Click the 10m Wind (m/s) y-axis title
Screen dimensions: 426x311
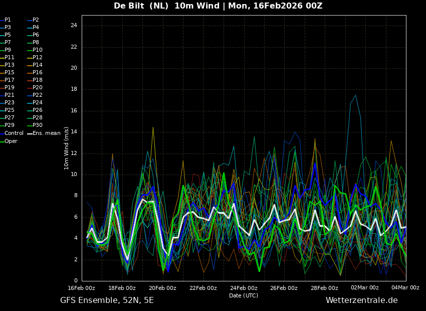tap(67, 148)
